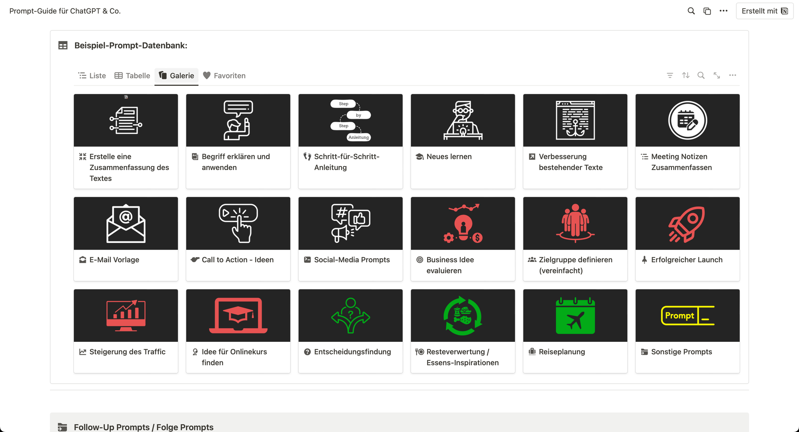Viewport: 799px width, 432px height.
Task: Switch to the Tabelle view tab
Action: click(x=132, y=76)
